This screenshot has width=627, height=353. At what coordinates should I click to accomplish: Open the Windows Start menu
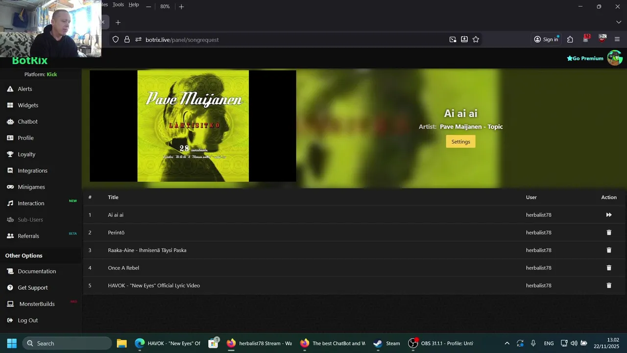coord(12,343)
